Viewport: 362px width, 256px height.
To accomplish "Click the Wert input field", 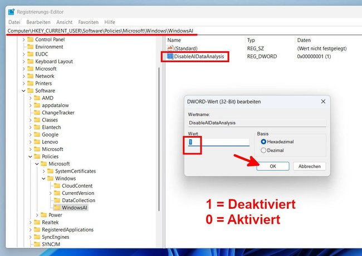I will tap(219, 142).
